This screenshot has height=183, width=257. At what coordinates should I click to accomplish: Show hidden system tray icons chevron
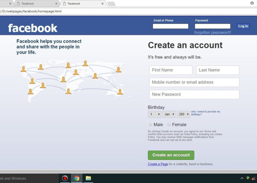242,178
